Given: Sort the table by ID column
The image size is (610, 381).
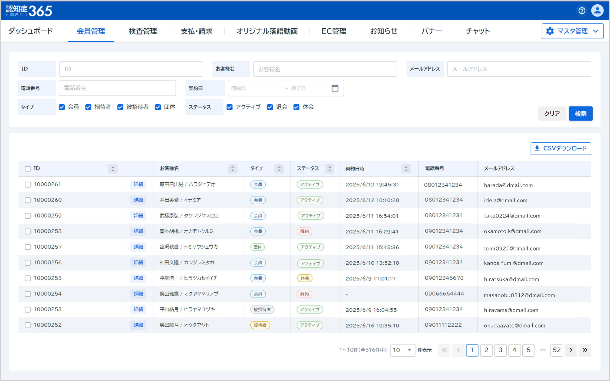Looking at the screenshot, I should (x=113, y=169).
